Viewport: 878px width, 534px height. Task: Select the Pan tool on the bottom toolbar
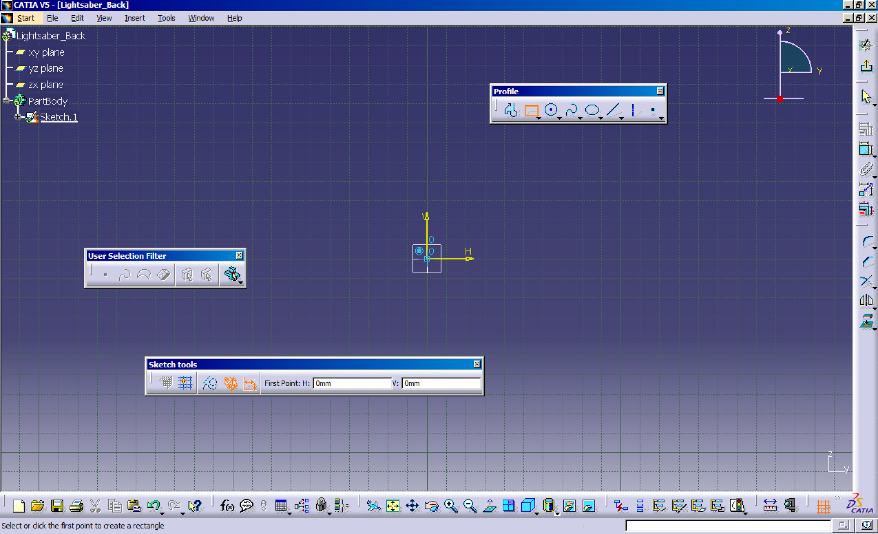412,506
